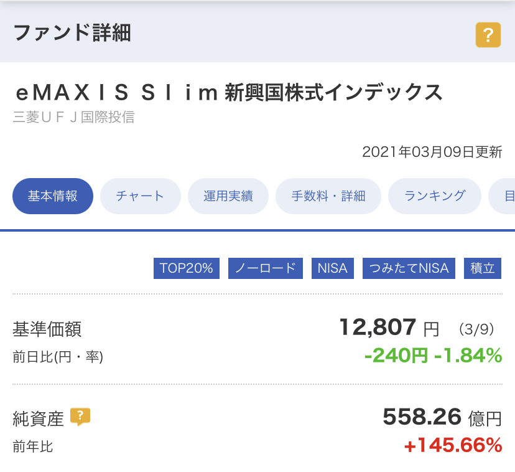Tap the TOP20% tag

click(187, 268)
